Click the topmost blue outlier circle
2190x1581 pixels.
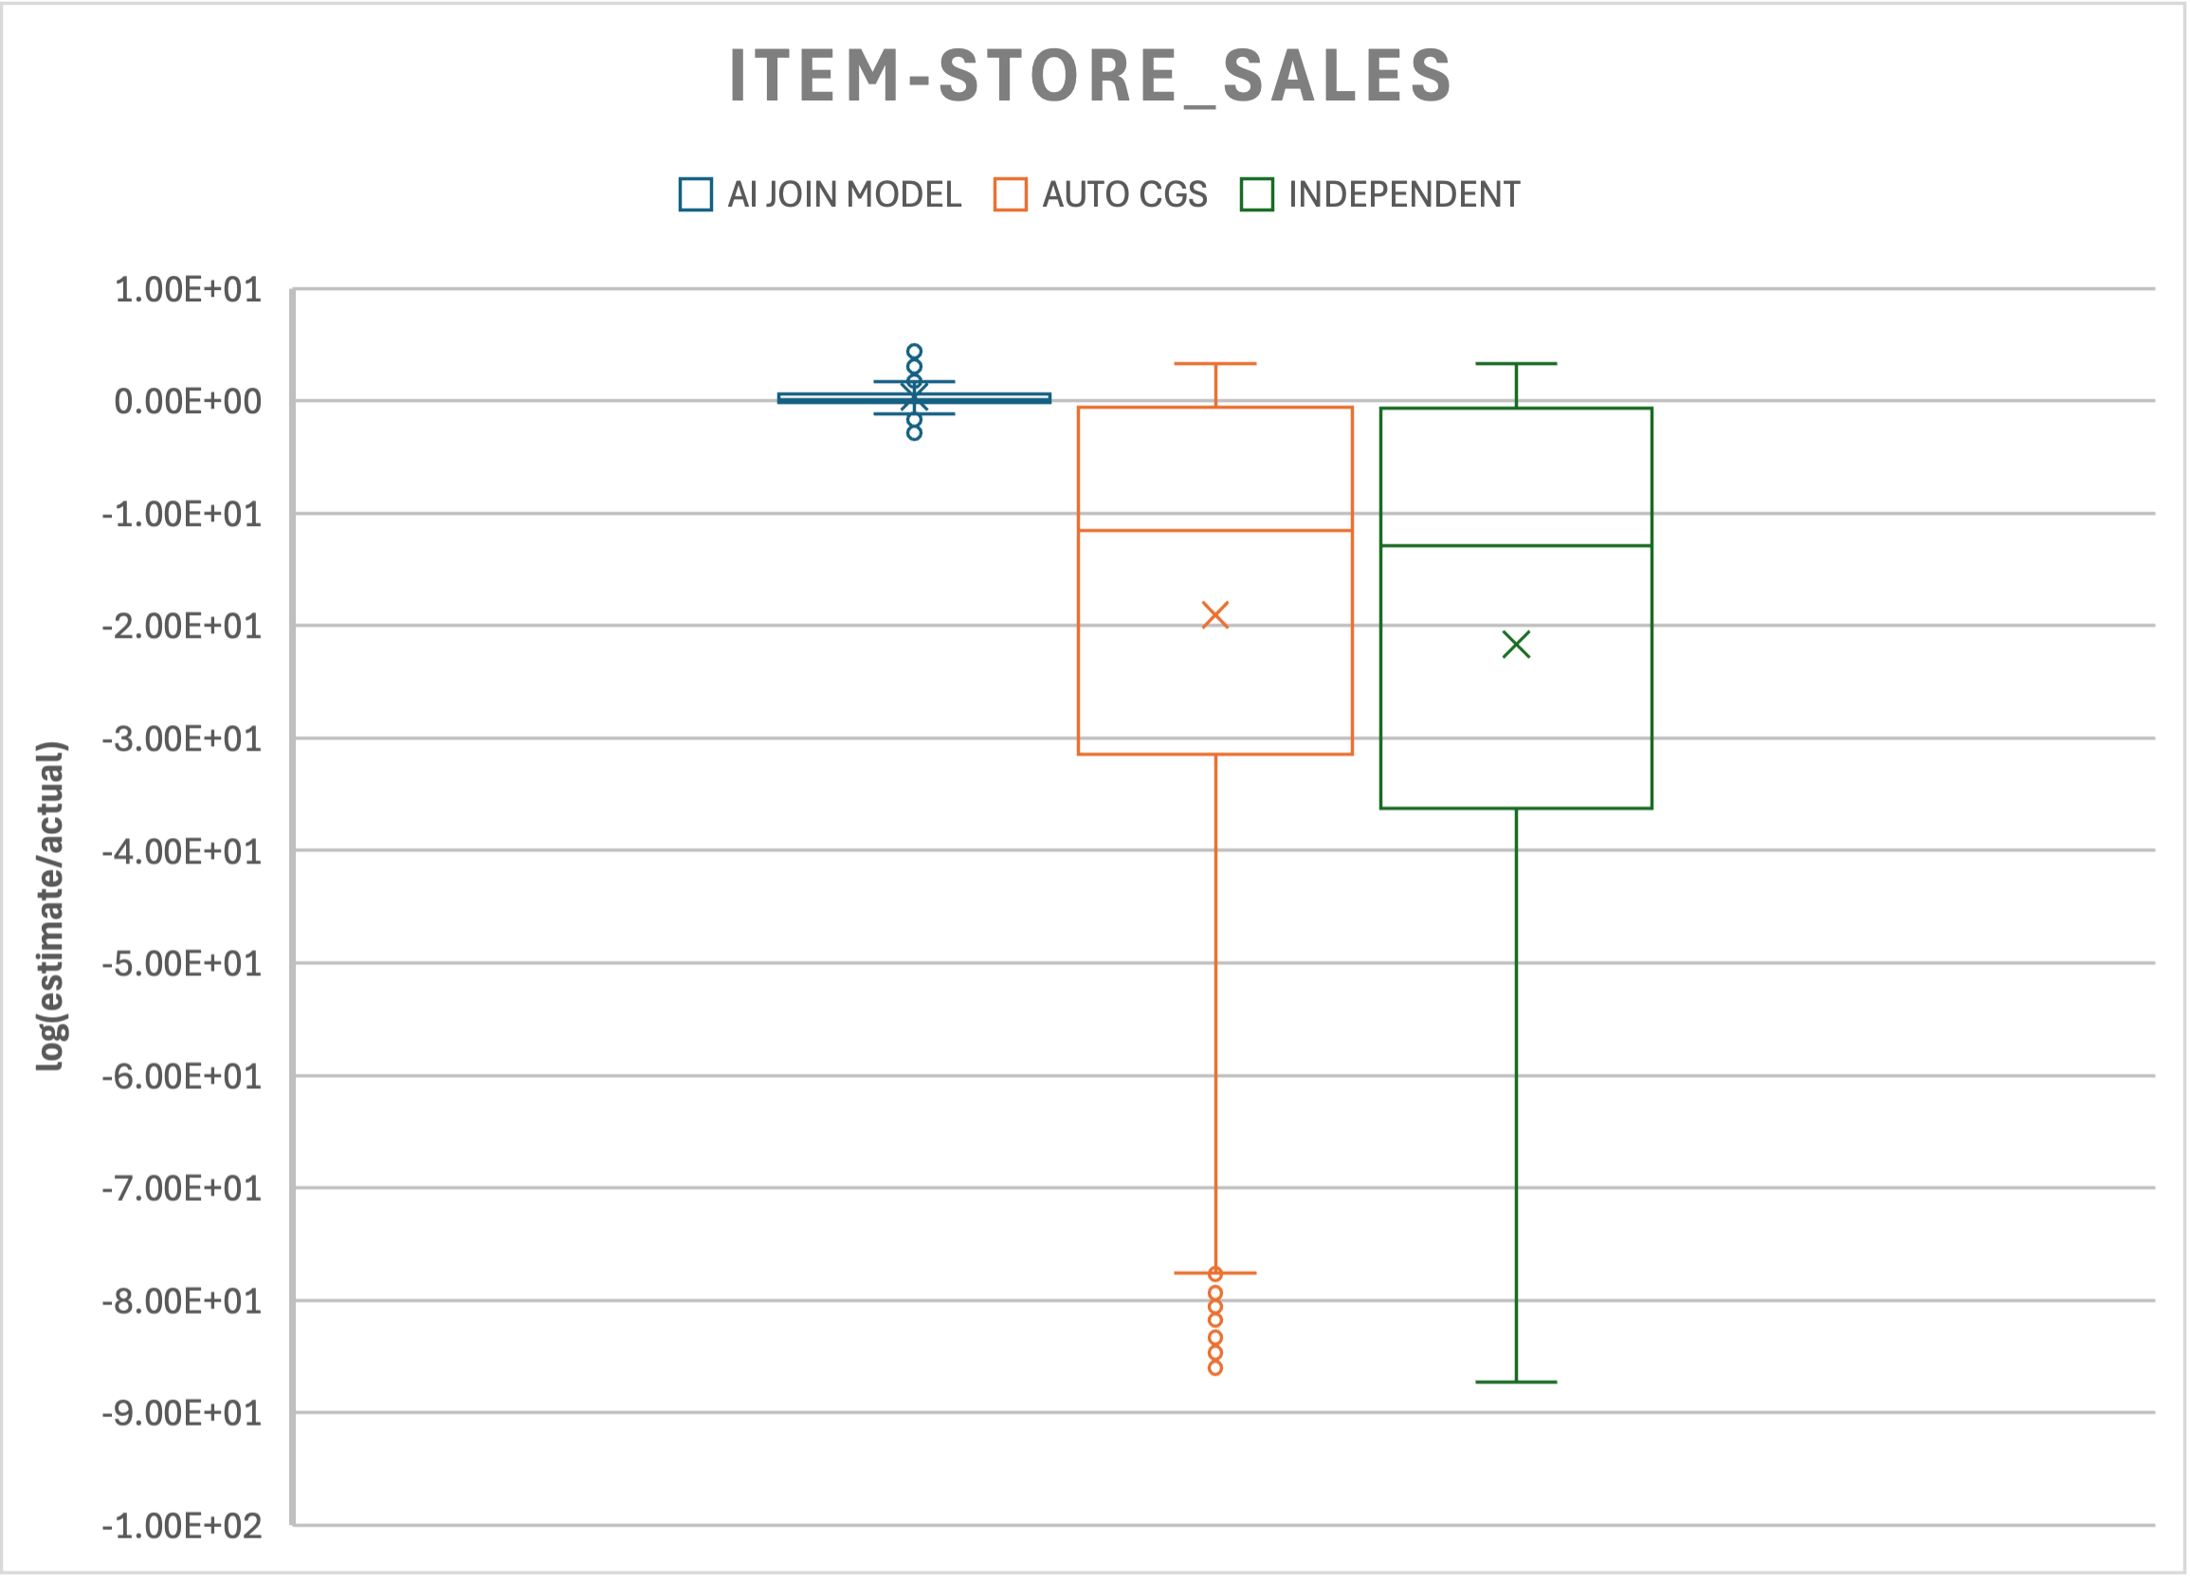click(915, 352)
